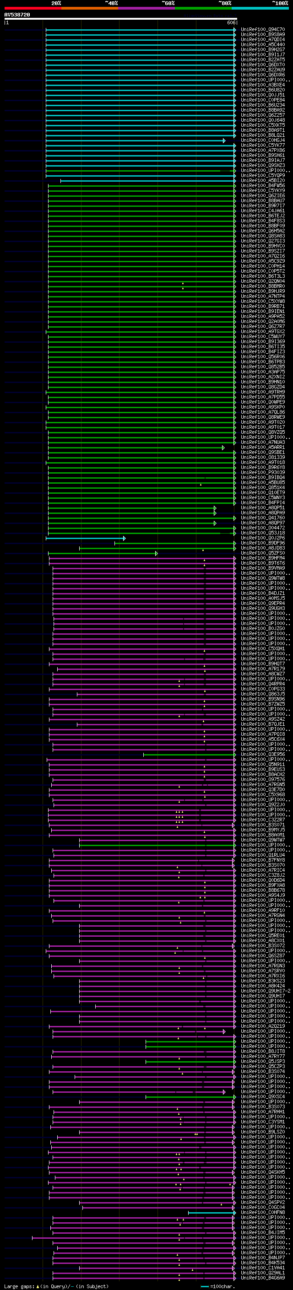Open the UniRef100_C5XKT5 entry

tap(263, 125)
